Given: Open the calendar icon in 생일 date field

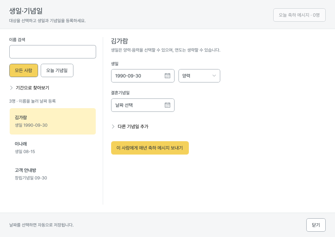Looking at the screenshot, I should pyautogui.click(x=167, y=76).
